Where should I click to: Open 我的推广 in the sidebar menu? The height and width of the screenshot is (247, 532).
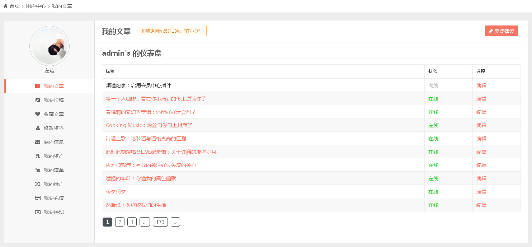coord(49,184)
